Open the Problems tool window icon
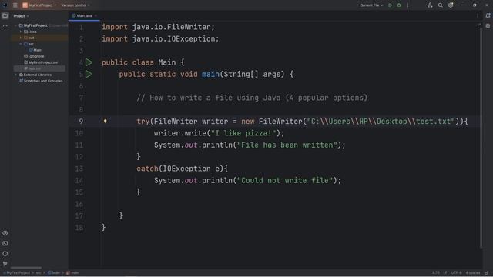Image resolution: width=493 pixels, height=277 pixels. [x=5, y=254]
